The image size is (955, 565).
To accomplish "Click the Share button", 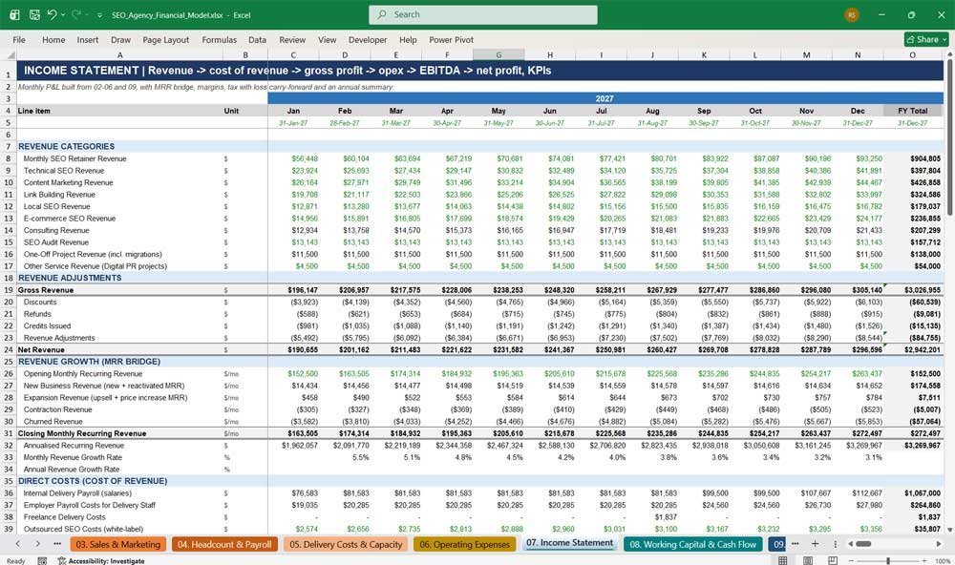I will point(926,39).
